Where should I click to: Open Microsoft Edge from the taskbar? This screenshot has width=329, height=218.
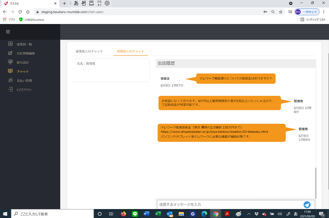tap(204, 214)
